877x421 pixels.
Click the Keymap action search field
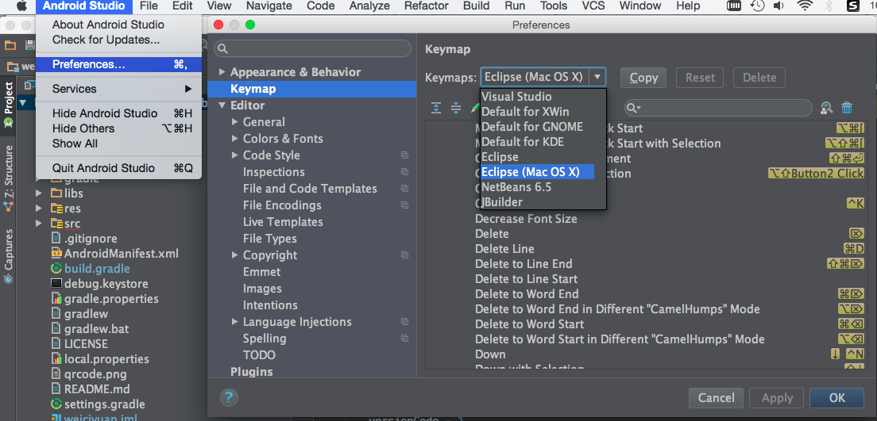pos(718,108)
